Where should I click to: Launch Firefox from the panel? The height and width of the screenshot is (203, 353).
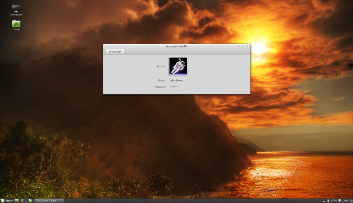[22, 201]
